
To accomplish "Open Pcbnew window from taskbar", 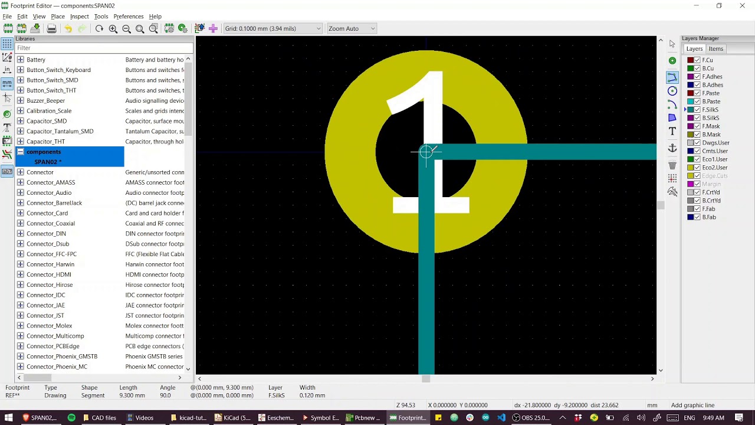I will coord(363,418).
